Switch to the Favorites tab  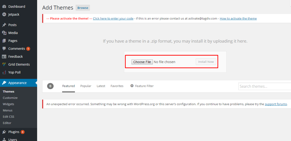[117, 86]
